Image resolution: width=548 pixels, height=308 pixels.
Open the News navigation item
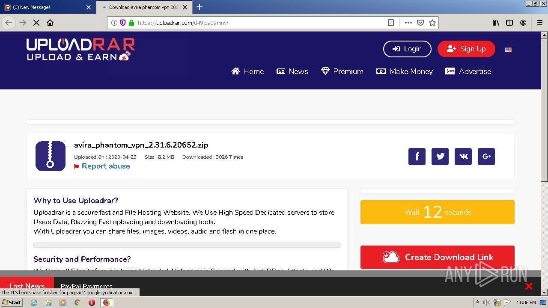coord(292,71)
